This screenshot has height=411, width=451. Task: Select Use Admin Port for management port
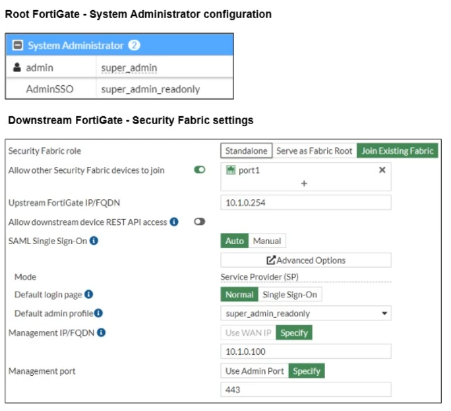click(255, 371)
